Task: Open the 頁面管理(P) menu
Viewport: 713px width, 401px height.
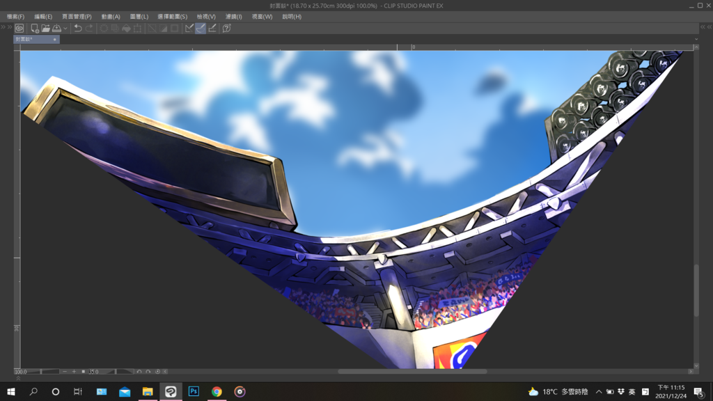Action: click(x=77, y=17)
